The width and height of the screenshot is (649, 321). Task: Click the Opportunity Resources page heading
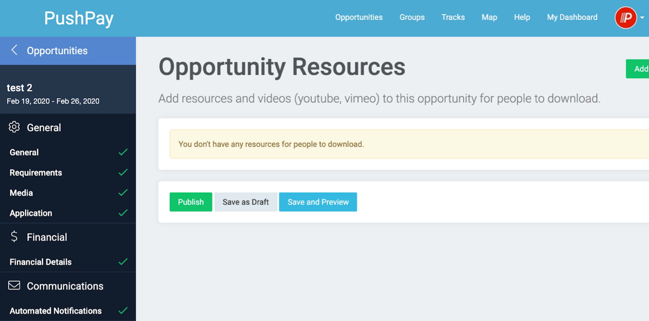[x=282, y=67]
